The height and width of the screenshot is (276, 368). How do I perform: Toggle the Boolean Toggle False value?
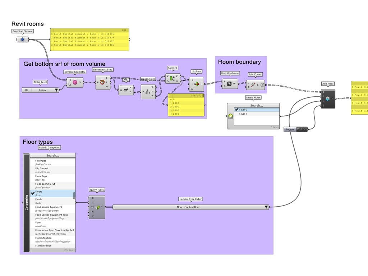pos(302,129)
